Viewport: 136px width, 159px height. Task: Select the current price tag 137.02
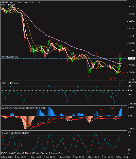[x=131, y=58]
